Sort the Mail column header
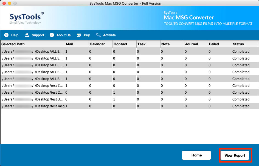 69,44
